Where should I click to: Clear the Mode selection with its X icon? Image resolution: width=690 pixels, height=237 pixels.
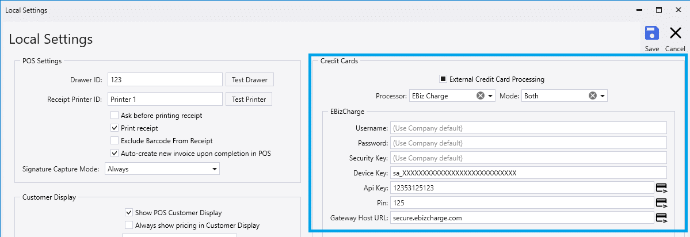[x=593, y=95]
